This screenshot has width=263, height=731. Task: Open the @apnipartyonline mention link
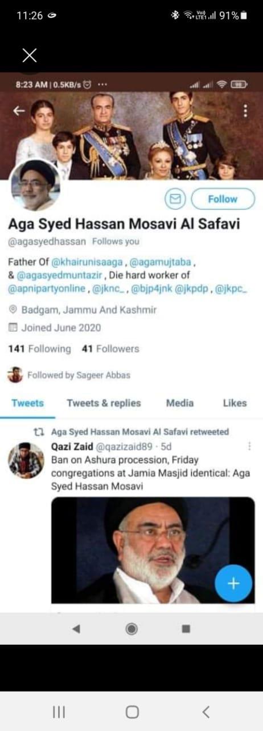(47, 290)
